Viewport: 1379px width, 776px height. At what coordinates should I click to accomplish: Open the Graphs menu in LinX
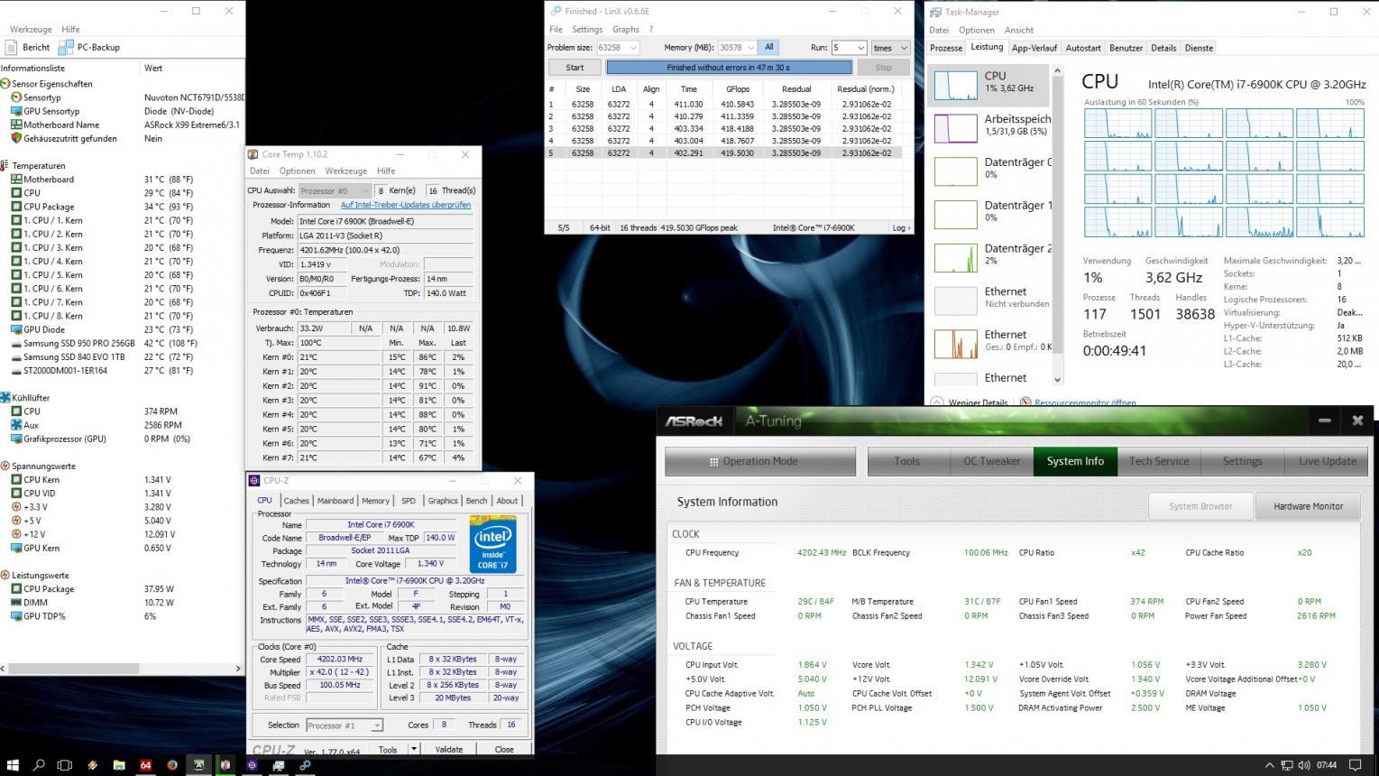click(625, 29)
